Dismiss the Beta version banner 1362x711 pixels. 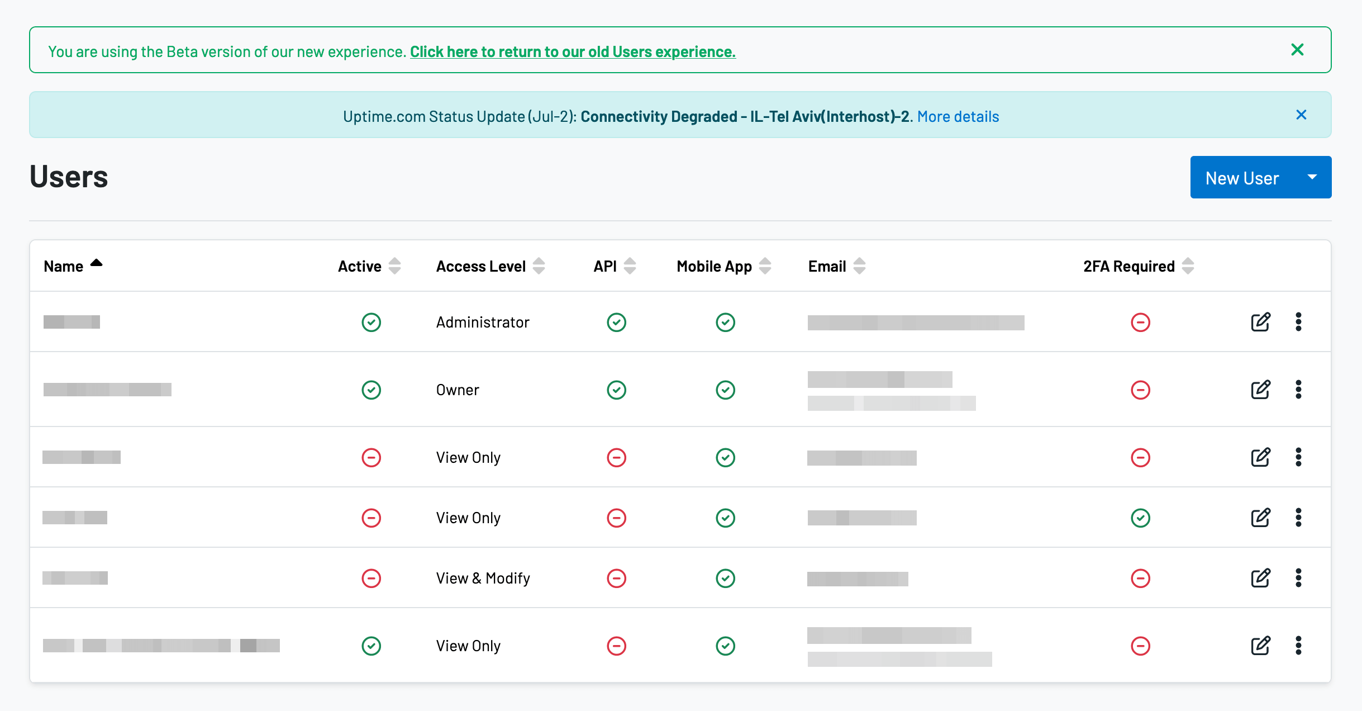point(1297,50)
